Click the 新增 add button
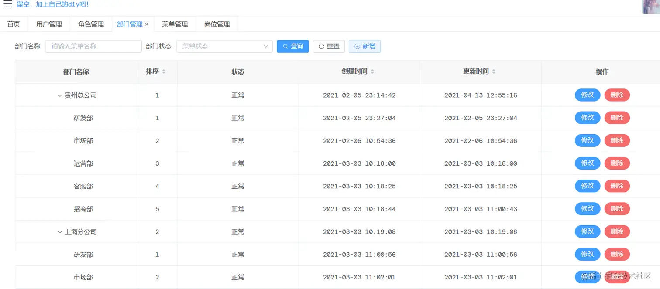 (364, 46)
